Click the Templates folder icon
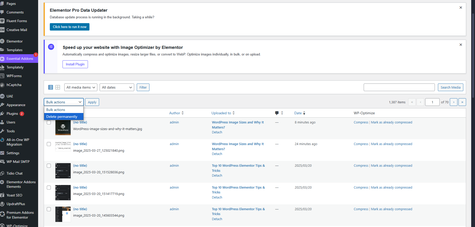 2,50
